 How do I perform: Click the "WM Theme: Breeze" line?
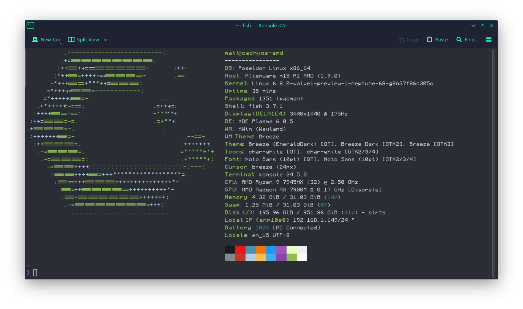point(252,137)
